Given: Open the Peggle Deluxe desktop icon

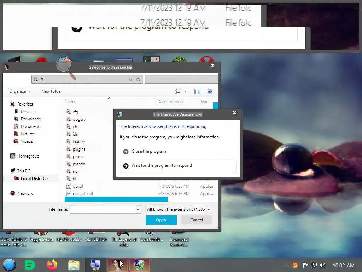Looking at the screenshot, I should tap(41, 237).
